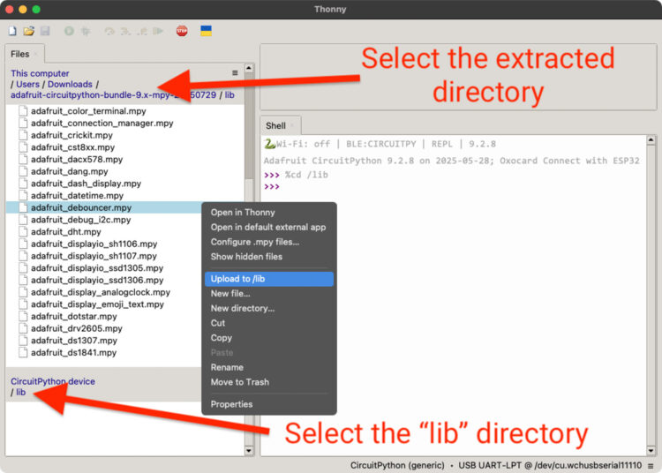Image resolution: width=662 pixels, height=473 pixels.
Task: Close the Shell tab with its x
Action: [x=292, y=125]
